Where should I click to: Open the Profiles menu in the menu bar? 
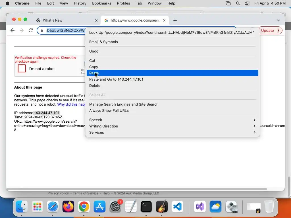[123, 3]
